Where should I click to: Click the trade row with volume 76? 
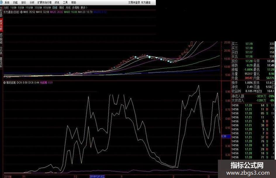tap(253, 141)
